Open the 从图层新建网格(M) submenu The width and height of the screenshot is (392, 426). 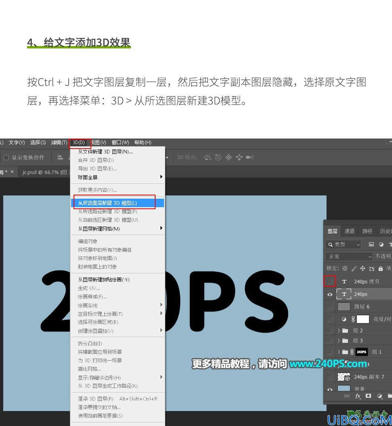coord(118,229)
